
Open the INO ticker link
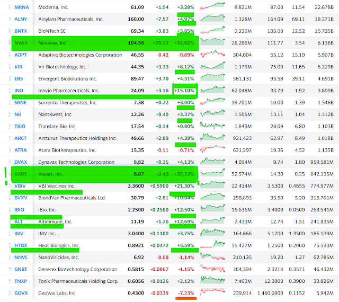pos(19,91)
